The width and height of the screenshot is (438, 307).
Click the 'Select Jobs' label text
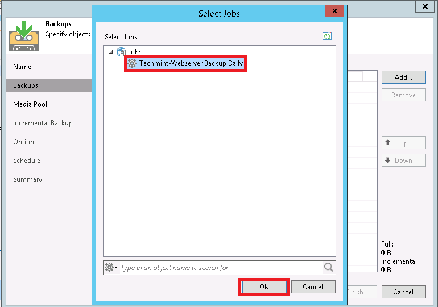[x=121, y=37]
